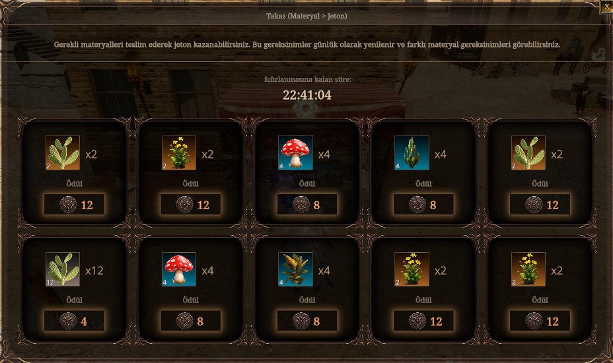Click the bottom-right yellow flower icon
This screenshot has width=613, height=363.
click(x=528, y=269)
